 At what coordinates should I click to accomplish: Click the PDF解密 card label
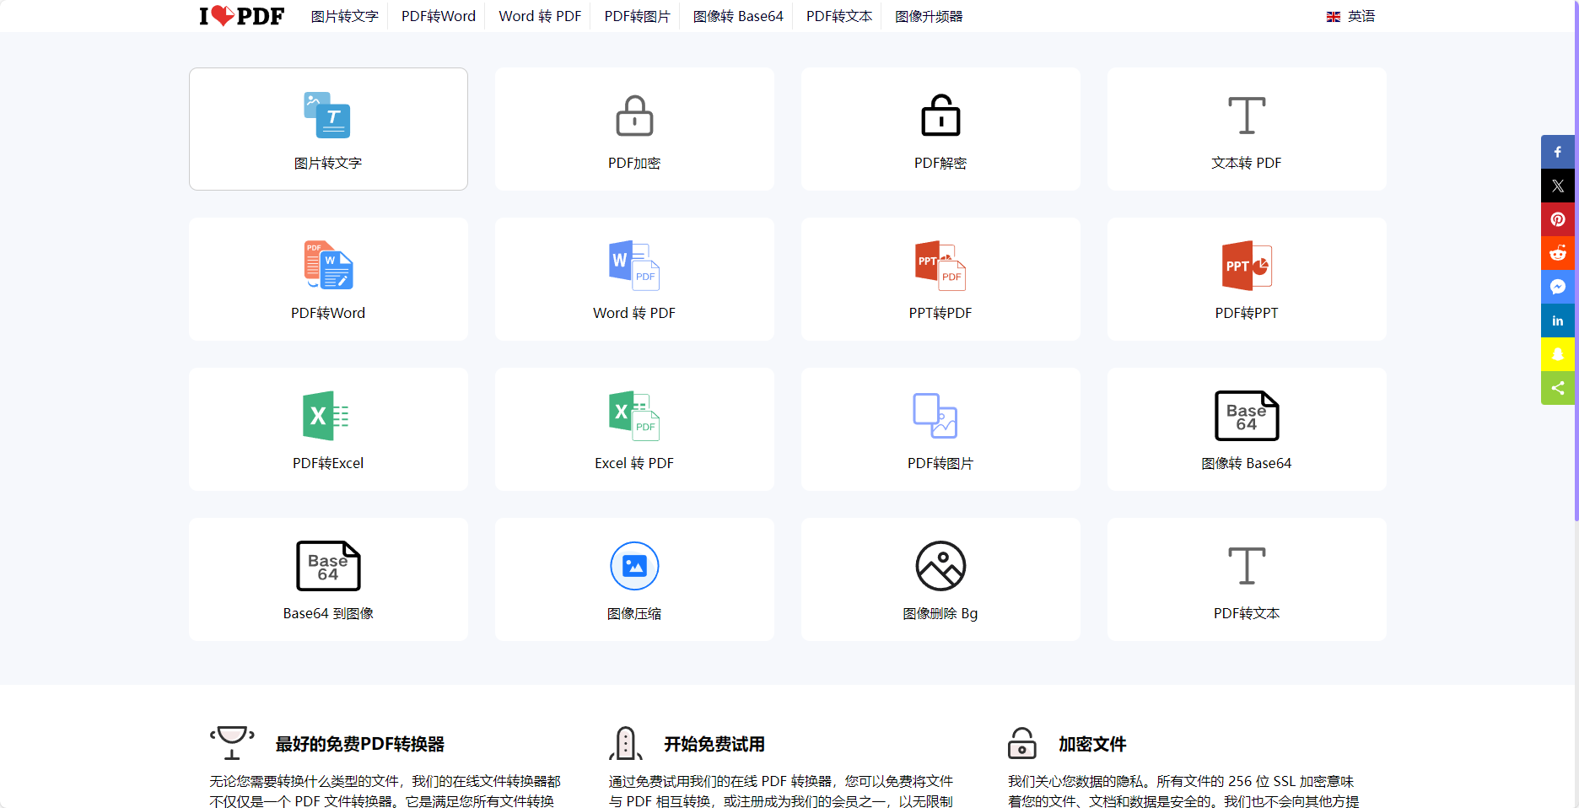coord(940,163)
